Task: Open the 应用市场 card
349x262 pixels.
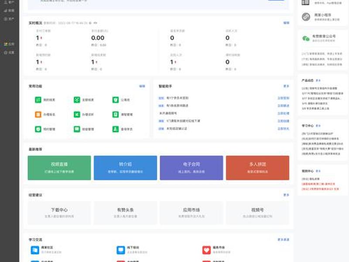Action: (x=192, y=213)
